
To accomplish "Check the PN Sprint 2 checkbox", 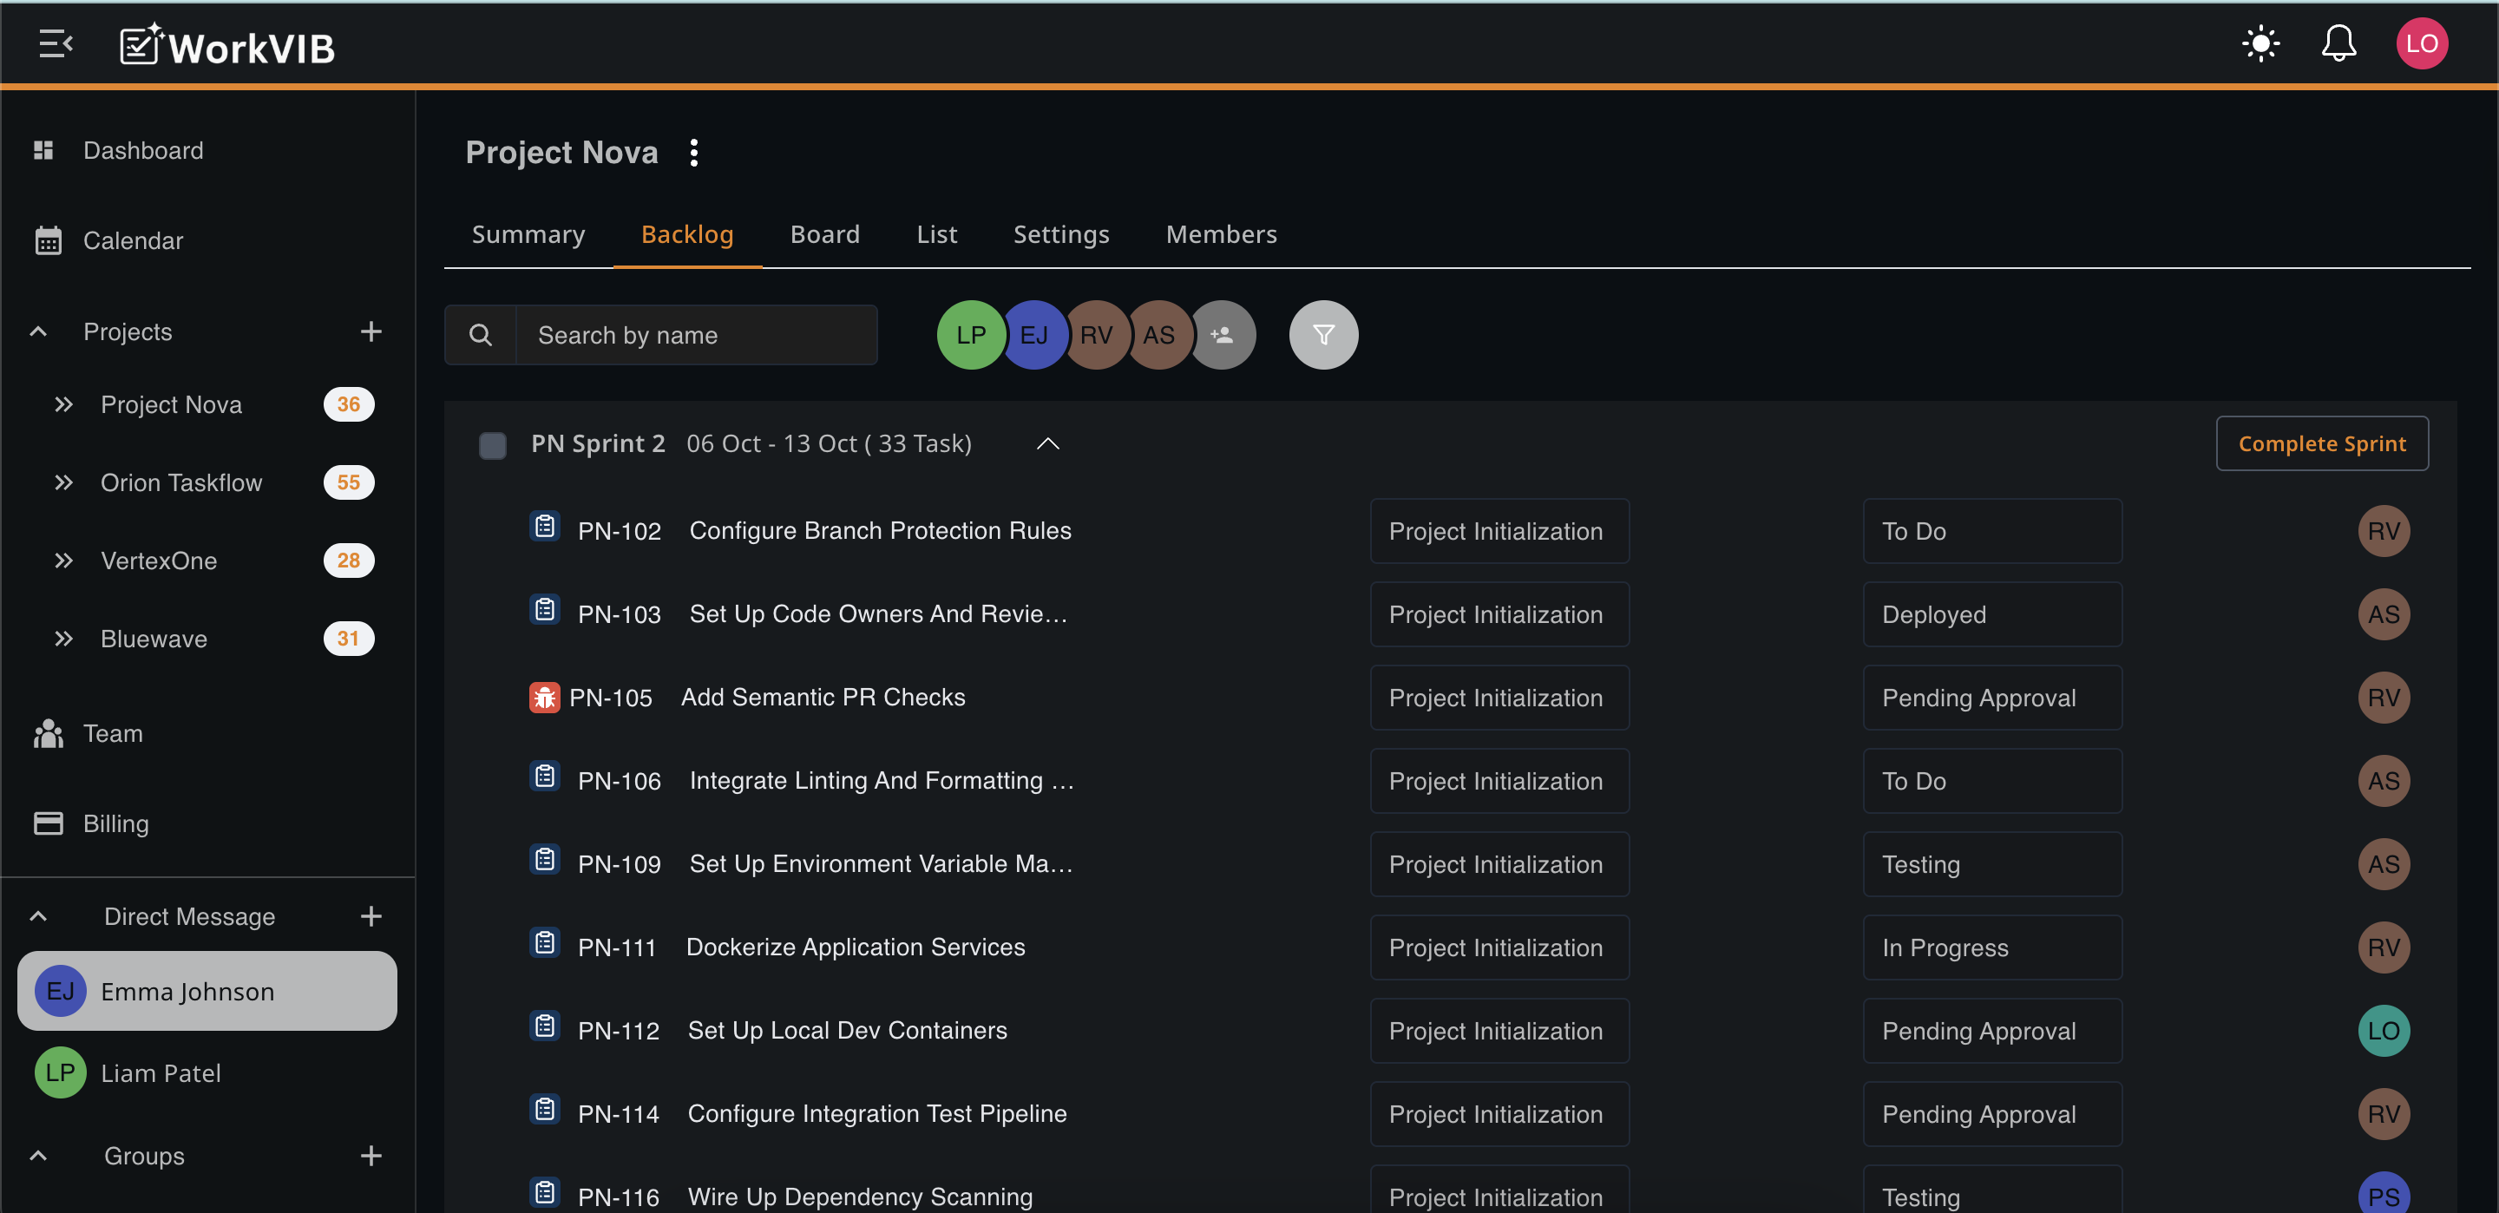I will tap(493, 445).
